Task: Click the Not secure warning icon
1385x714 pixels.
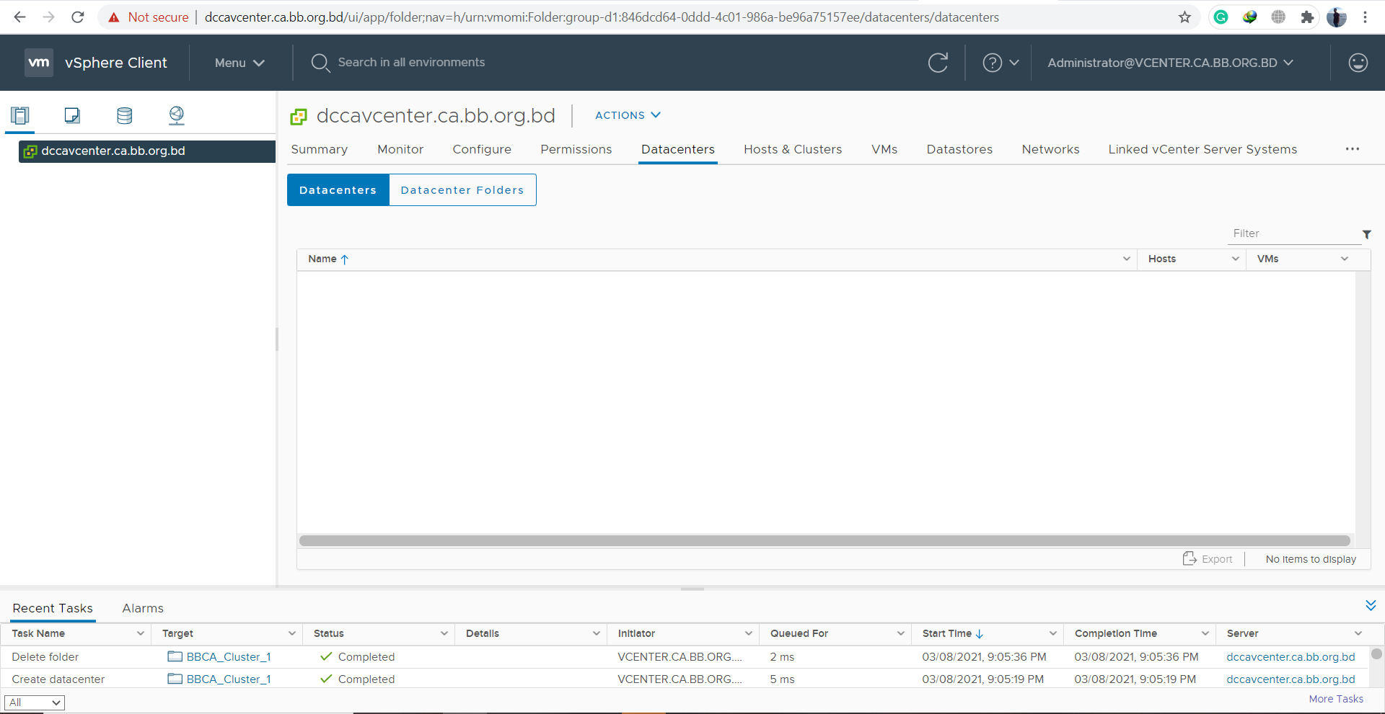Action: [x=113, y=17]
